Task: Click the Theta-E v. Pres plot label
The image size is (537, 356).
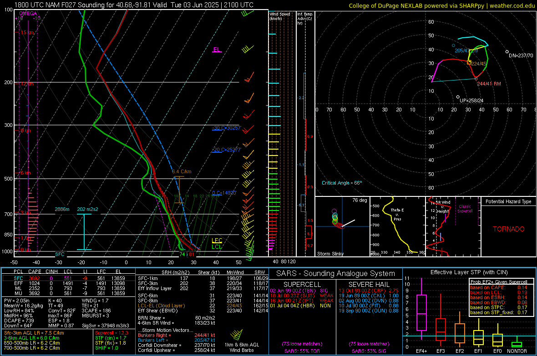Action: coord(397,214)
